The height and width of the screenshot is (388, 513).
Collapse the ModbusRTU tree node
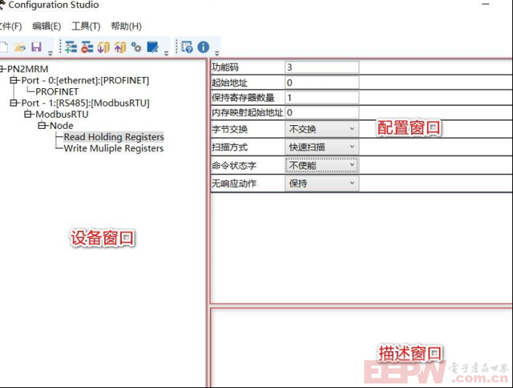[x=28, y=114]
